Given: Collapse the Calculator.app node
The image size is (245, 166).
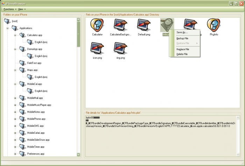Looking at the screenshot, I should tap(15, 35).
